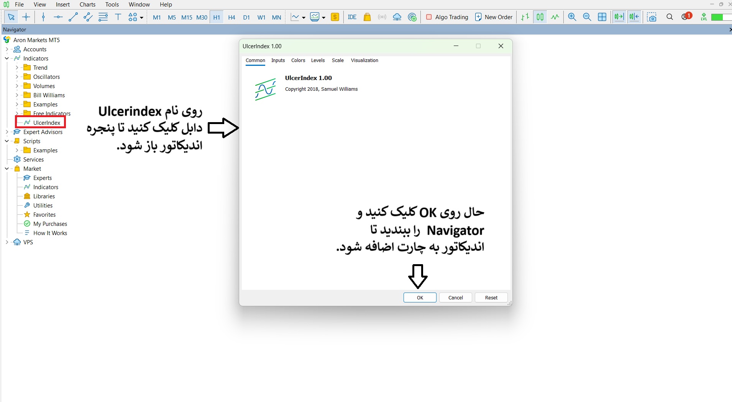Toggle chart shift from right edge
This screenshot has width=732, height=402.
634,17
